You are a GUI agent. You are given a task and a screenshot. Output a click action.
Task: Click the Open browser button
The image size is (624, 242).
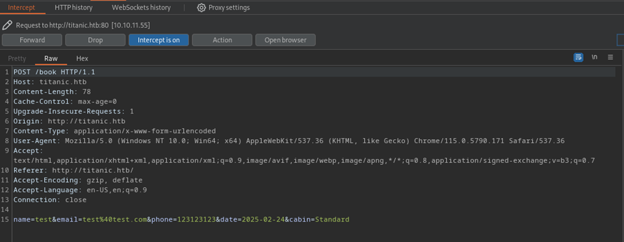pos(285,40)
